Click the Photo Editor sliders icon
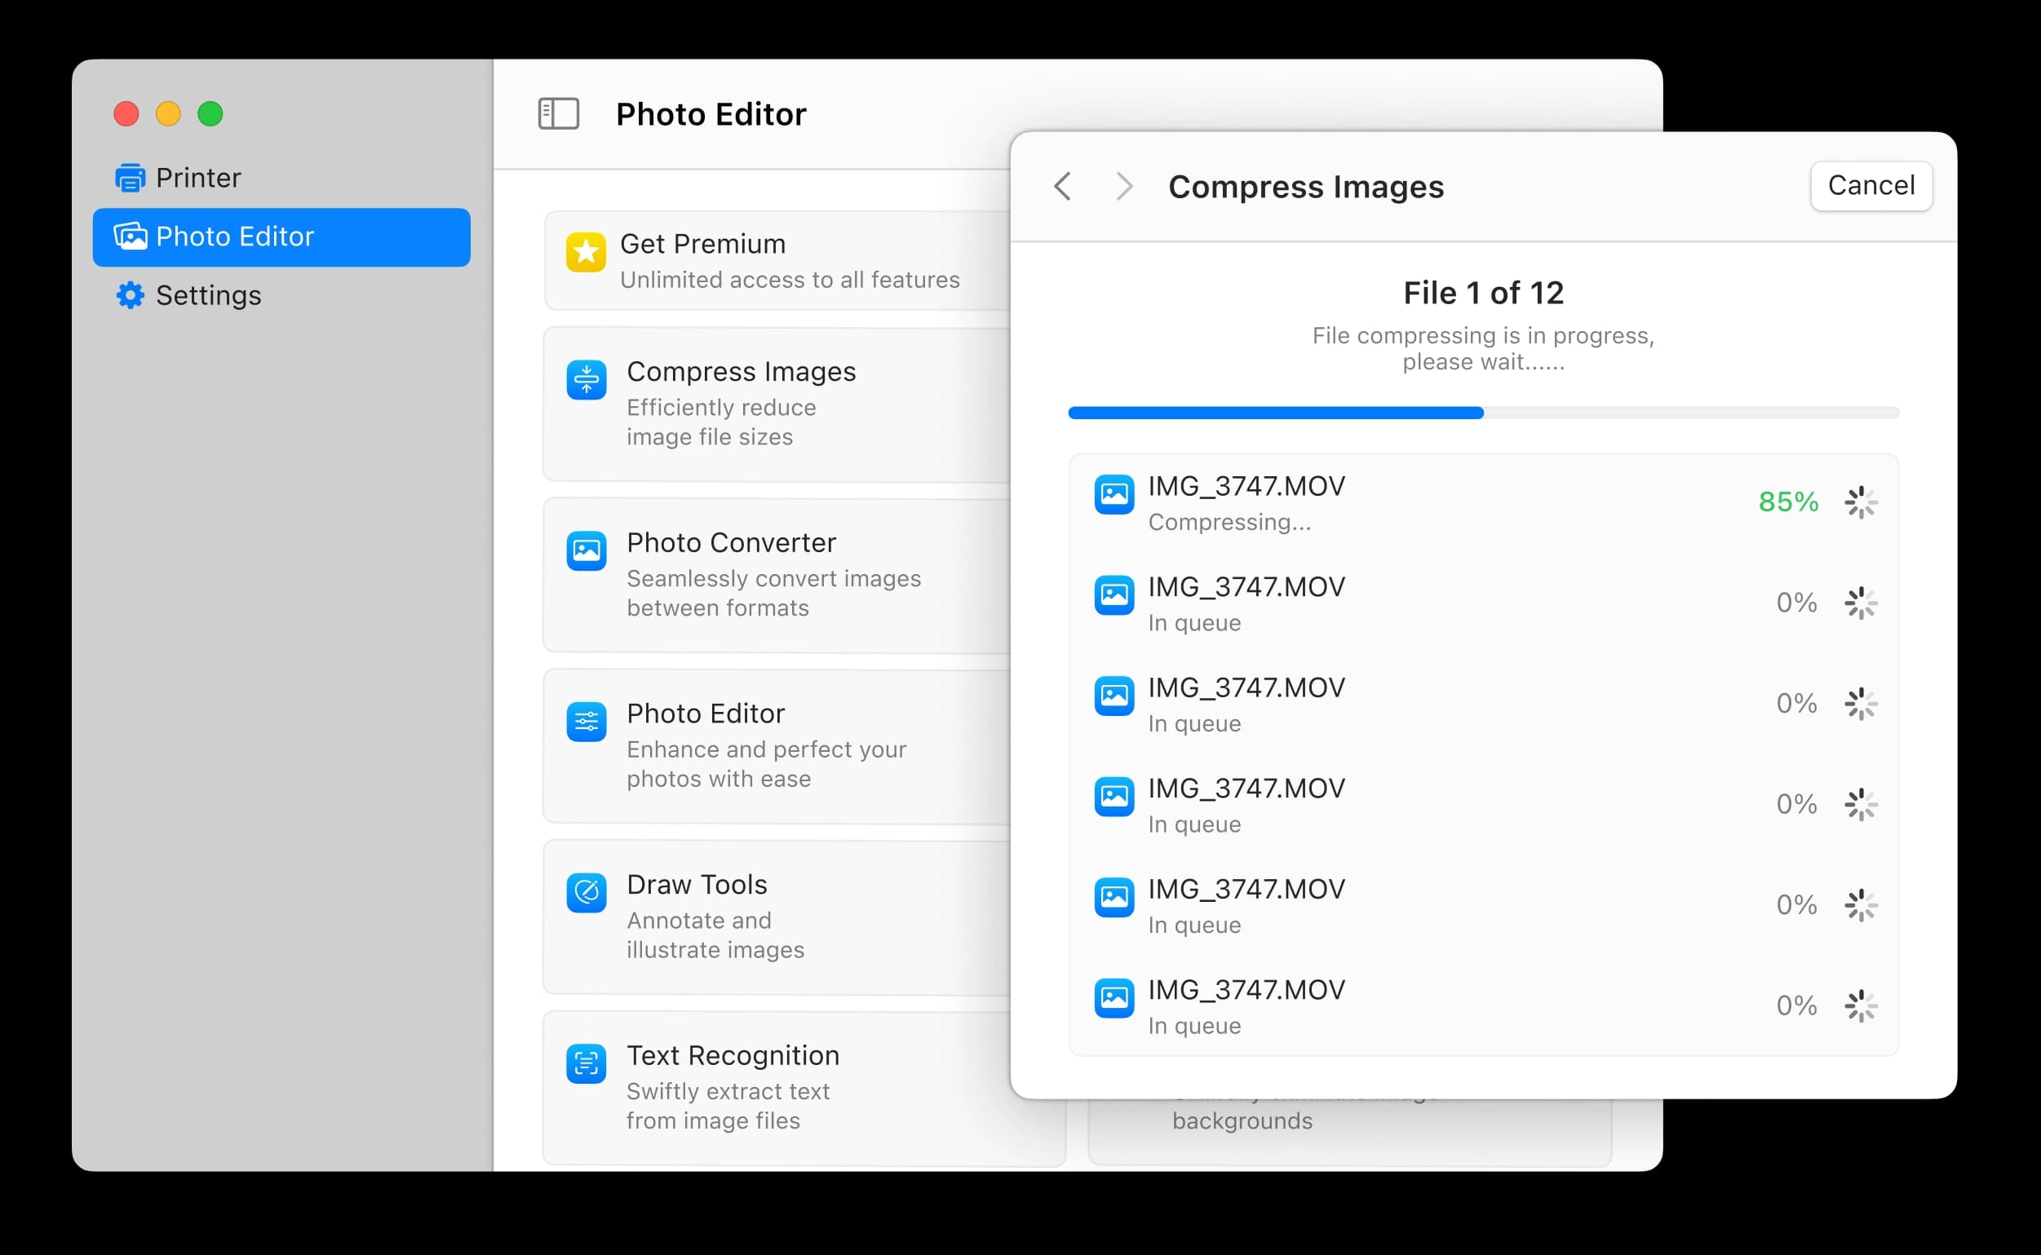The height and width of the screenshot is (1255, 2041). click(x=587, y=723)
